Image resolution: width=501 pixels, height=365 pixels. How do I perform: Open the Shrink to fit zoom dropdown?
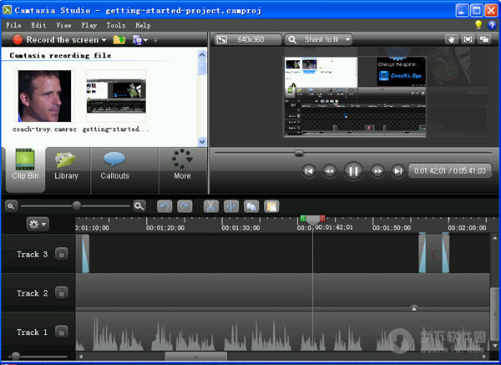coord(319,39)
